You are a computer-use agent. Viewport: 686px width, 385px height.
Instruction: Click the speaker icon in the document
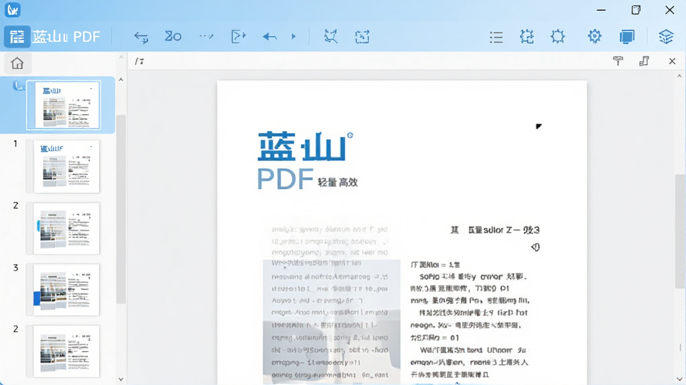[535, 247]
